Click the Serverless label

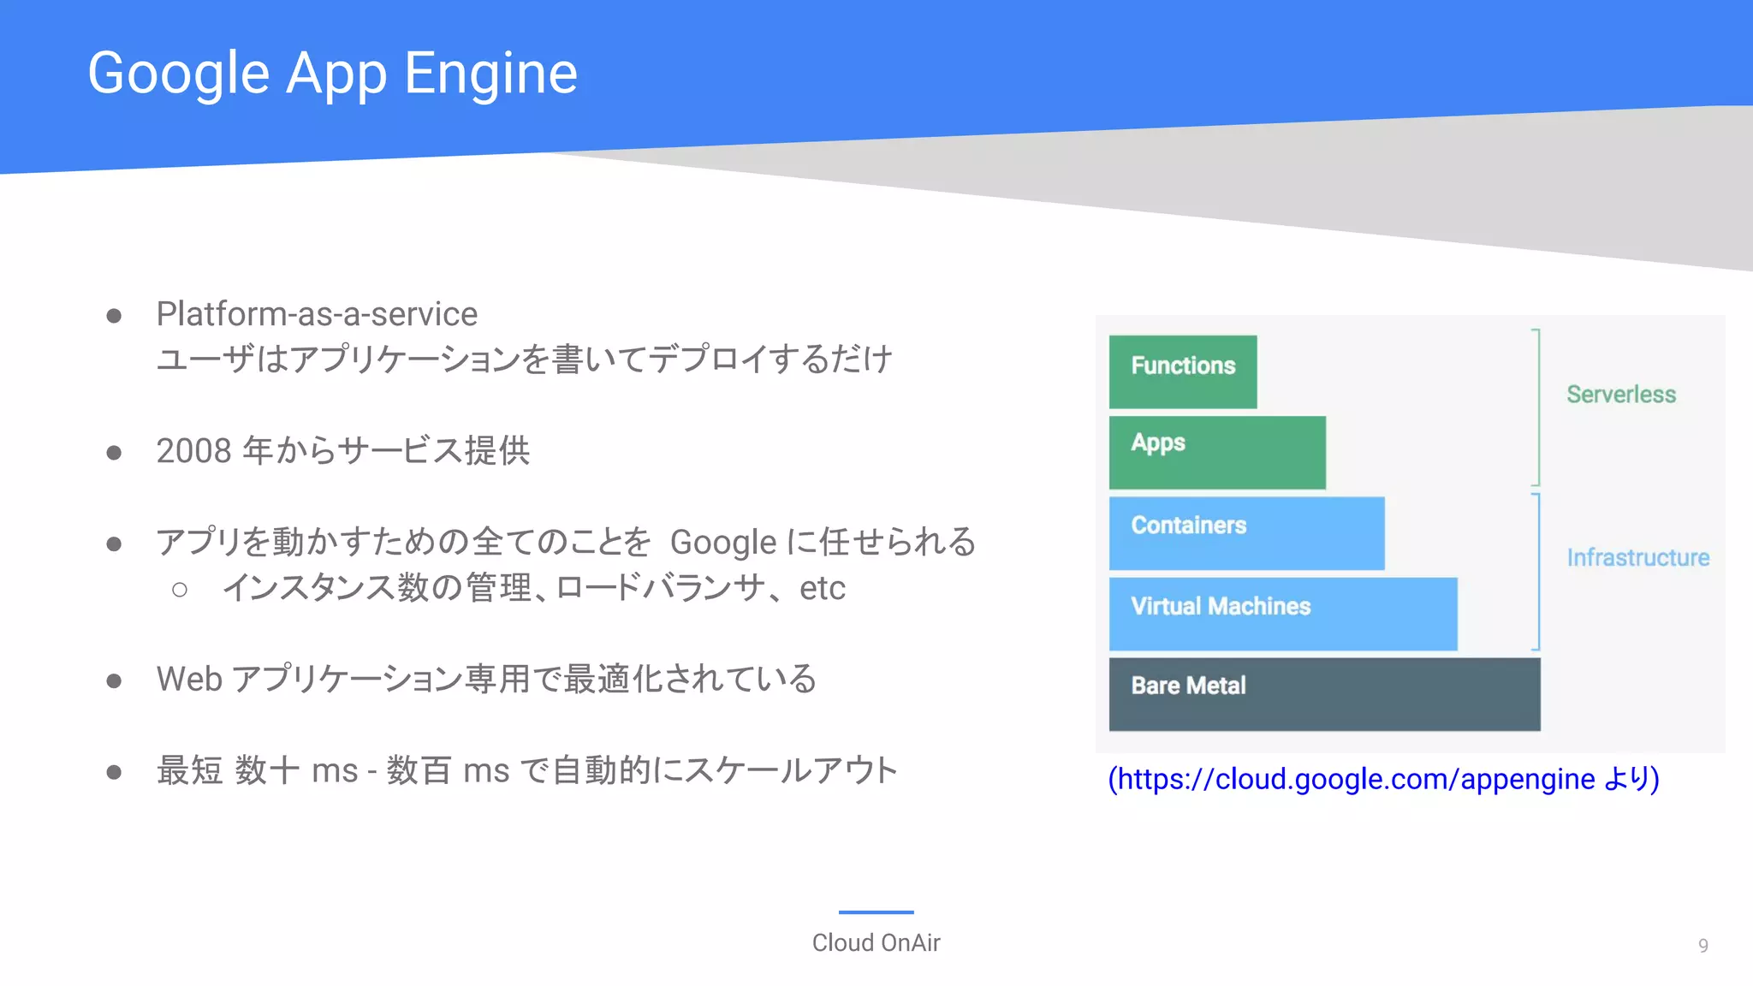[1621, 395]
